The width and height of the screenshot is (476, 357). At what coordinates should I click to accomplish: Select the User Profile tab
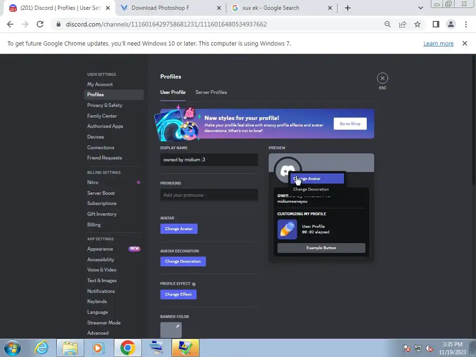click(173, 93)
